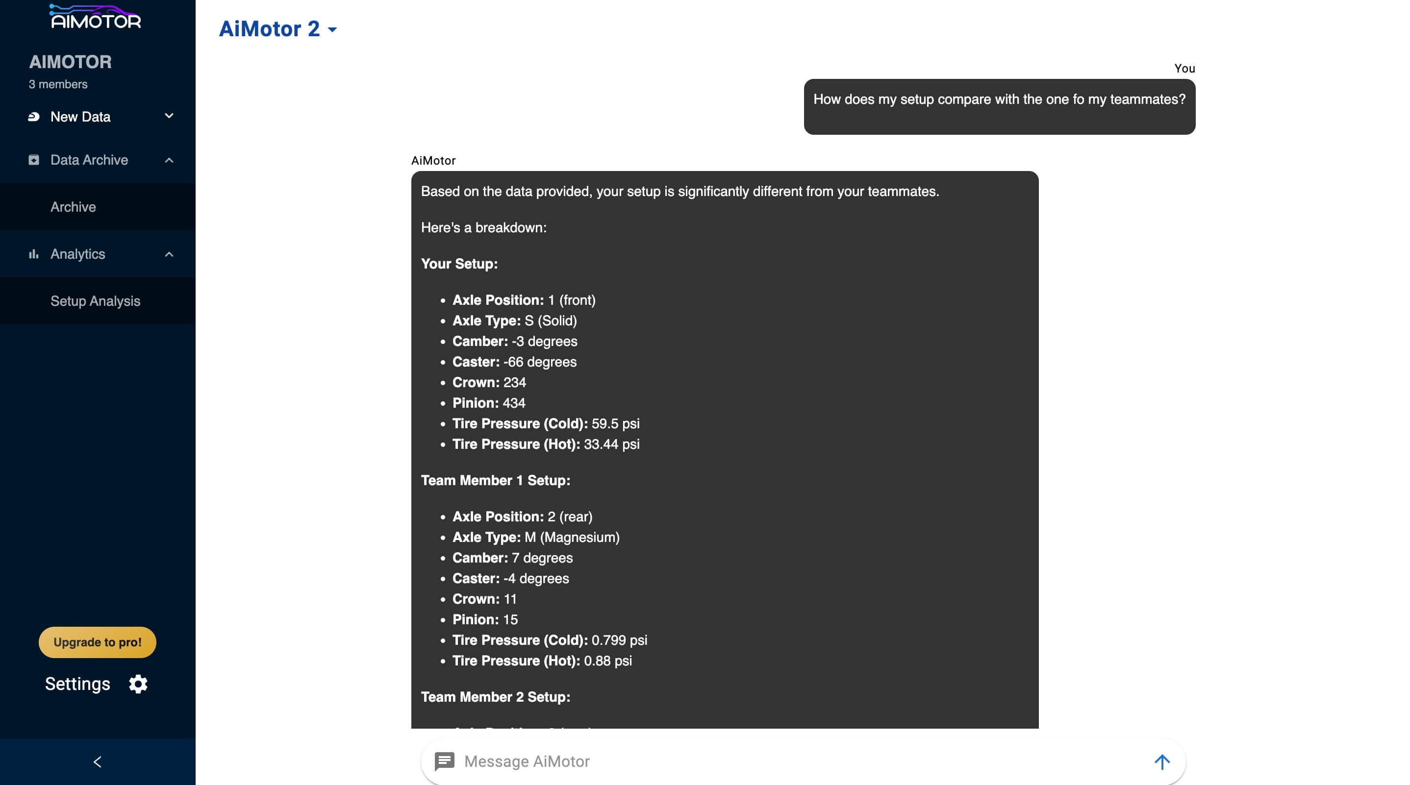Screen dimensions: 1410x785
Task: Click into the Message AiMotor input field
Action: point(799,761)
